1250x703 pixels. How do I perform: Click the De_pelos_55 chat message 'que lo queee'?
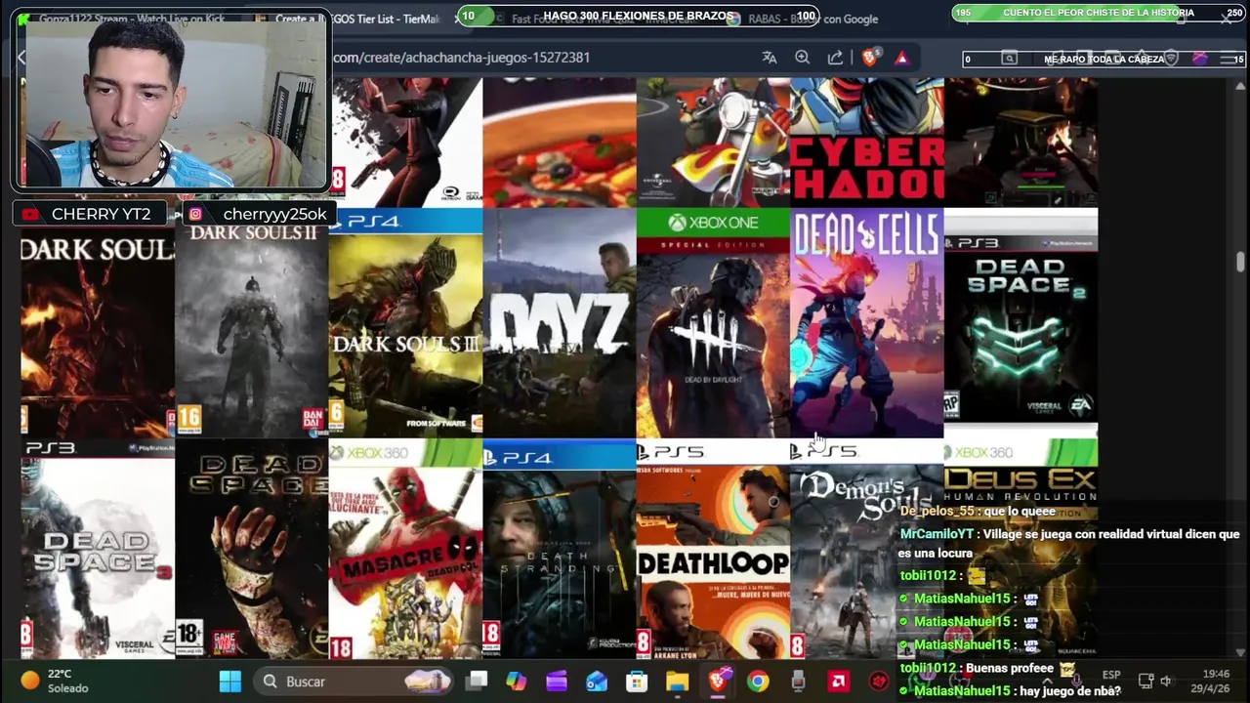point(979,512)
